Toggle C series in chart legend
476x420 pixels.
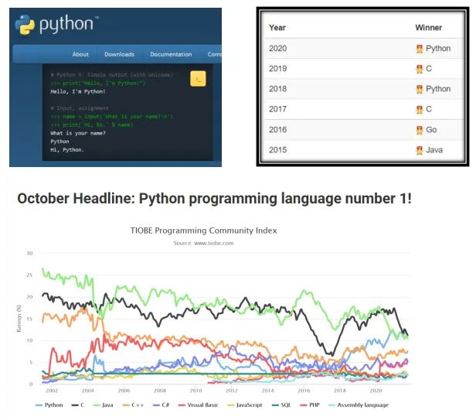78,405
